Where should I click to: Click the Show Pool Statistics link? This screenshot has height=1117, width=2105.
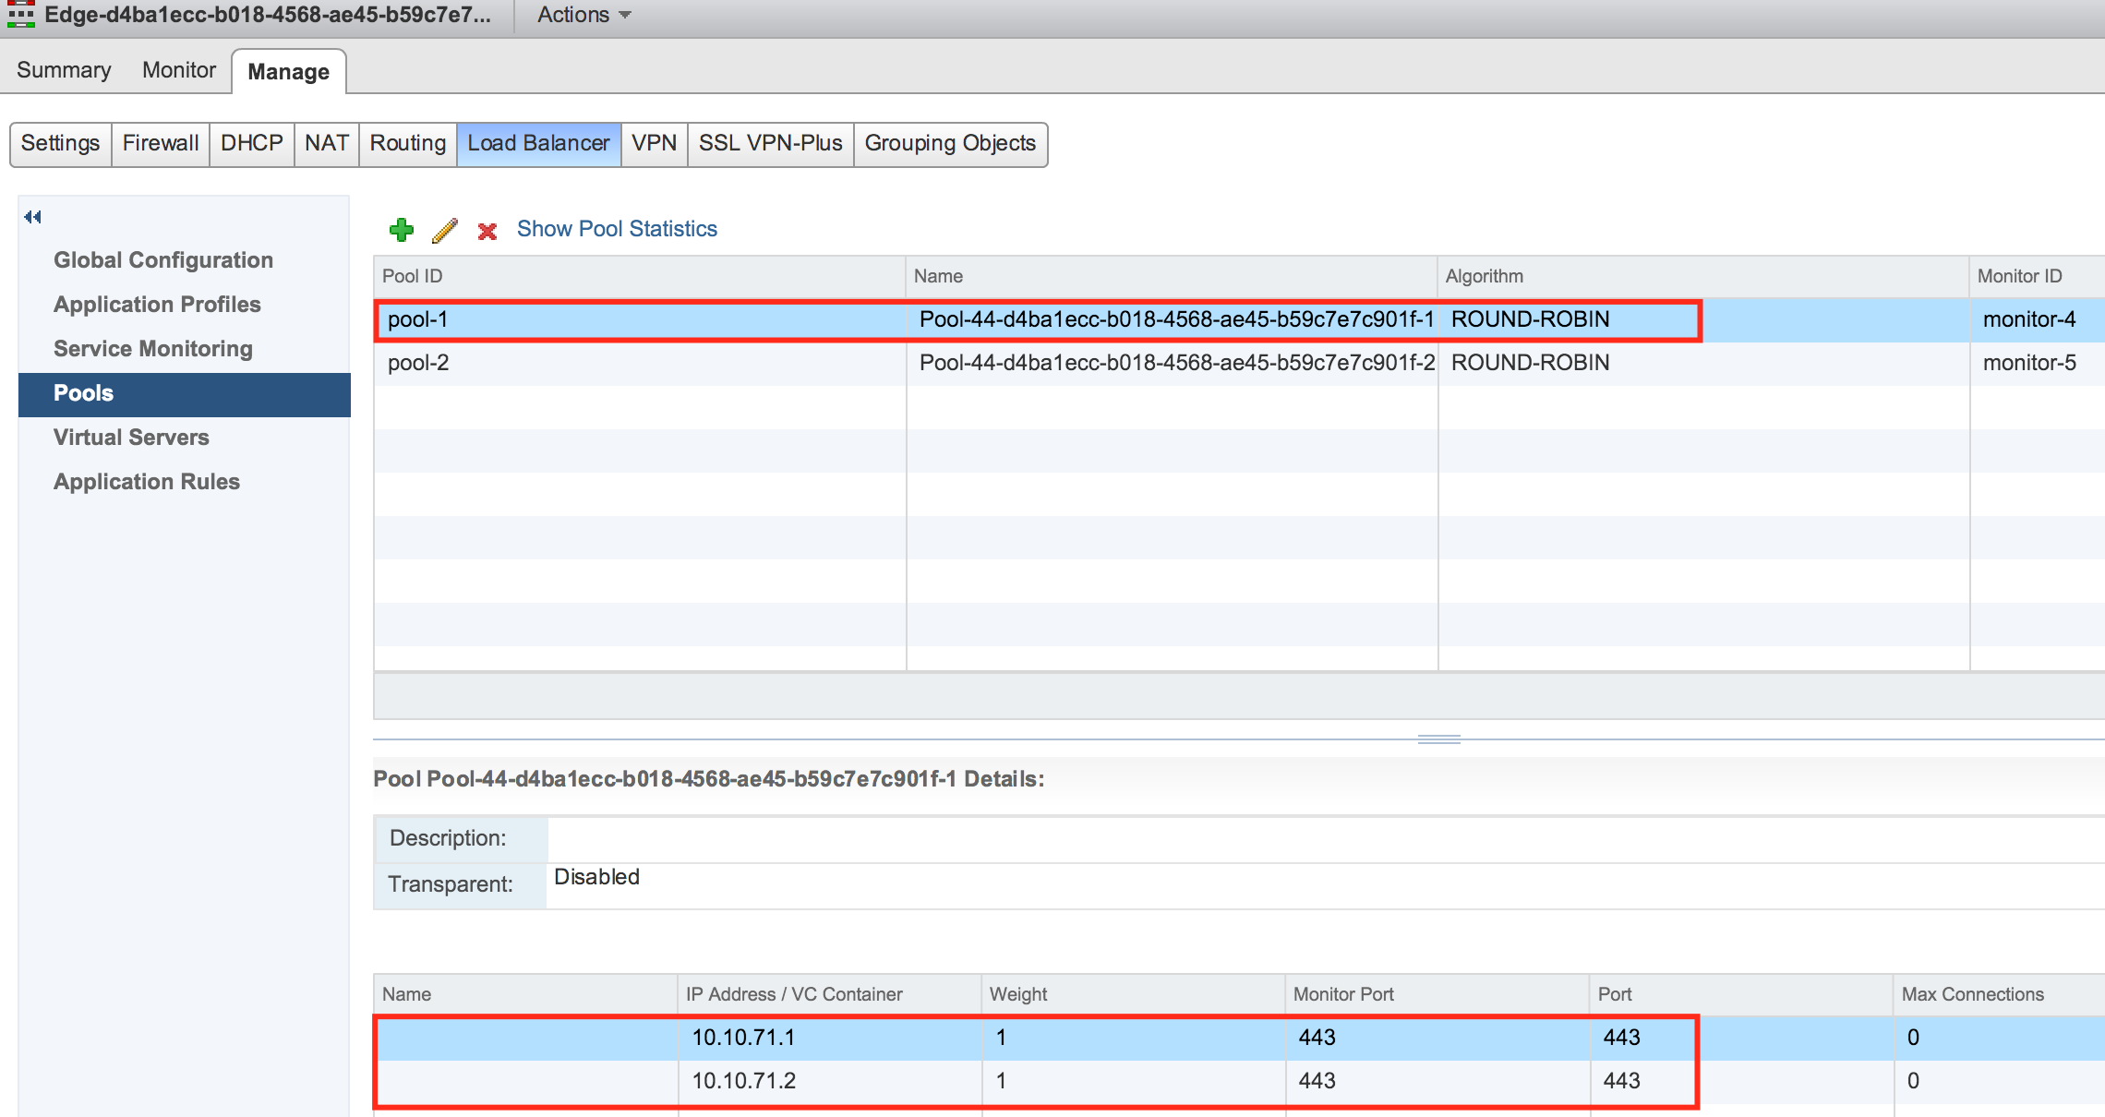point(617,229)
